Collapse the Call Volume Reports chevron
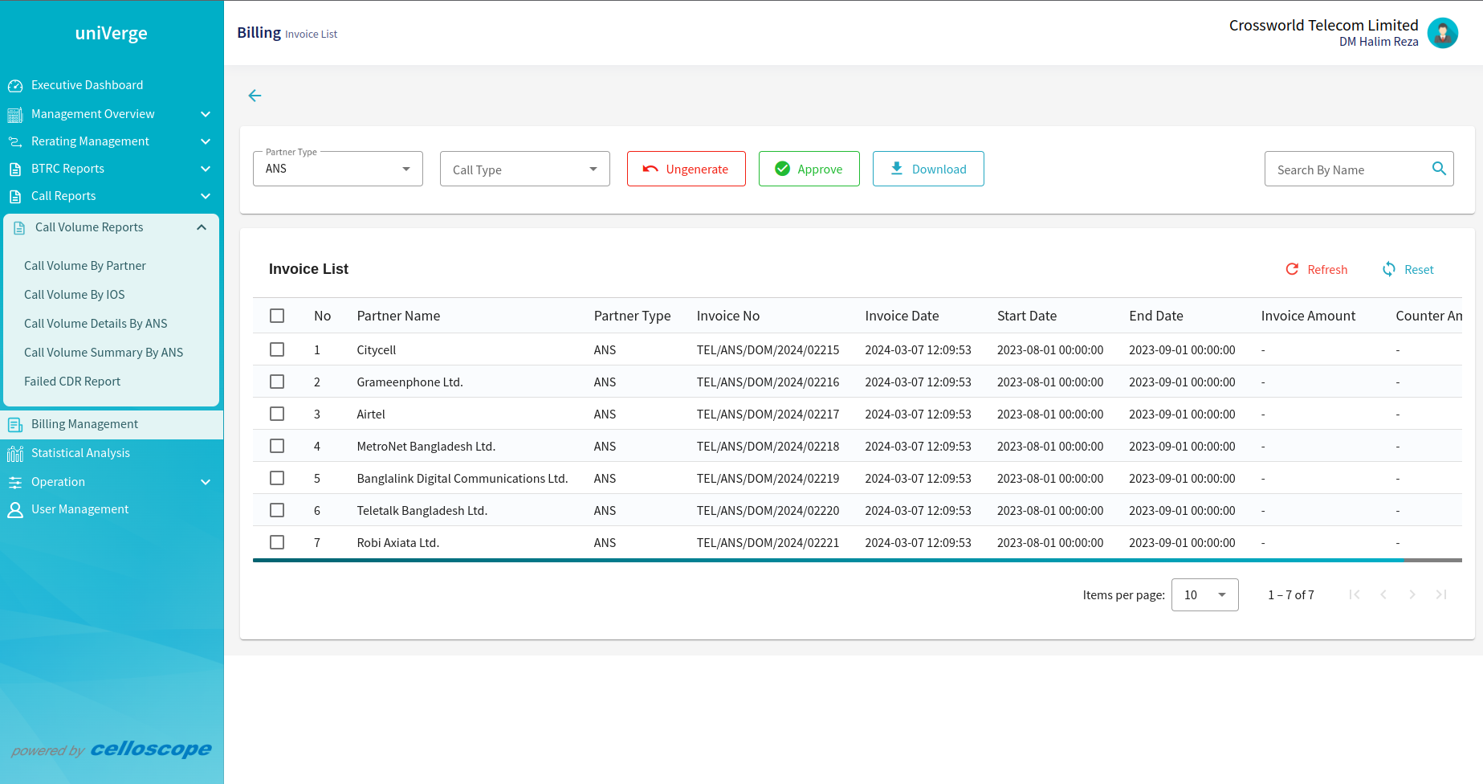The height and width of the screenshot is (784, 1483). coord(202,227)
